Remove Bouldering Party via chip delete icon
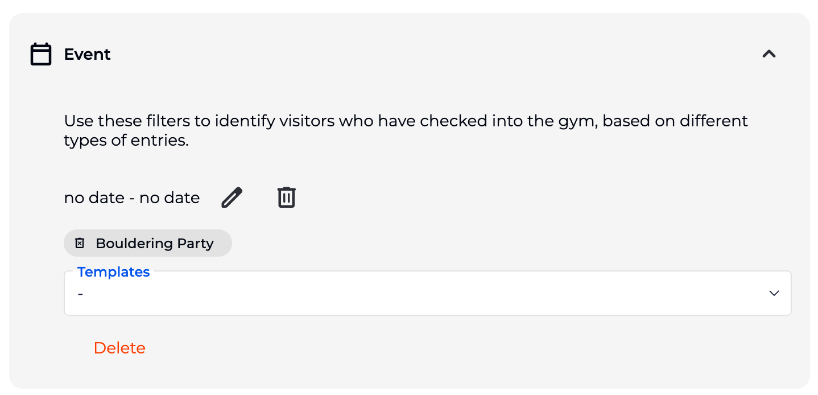The width and height of the screenshot is (818, 395). 80,243
